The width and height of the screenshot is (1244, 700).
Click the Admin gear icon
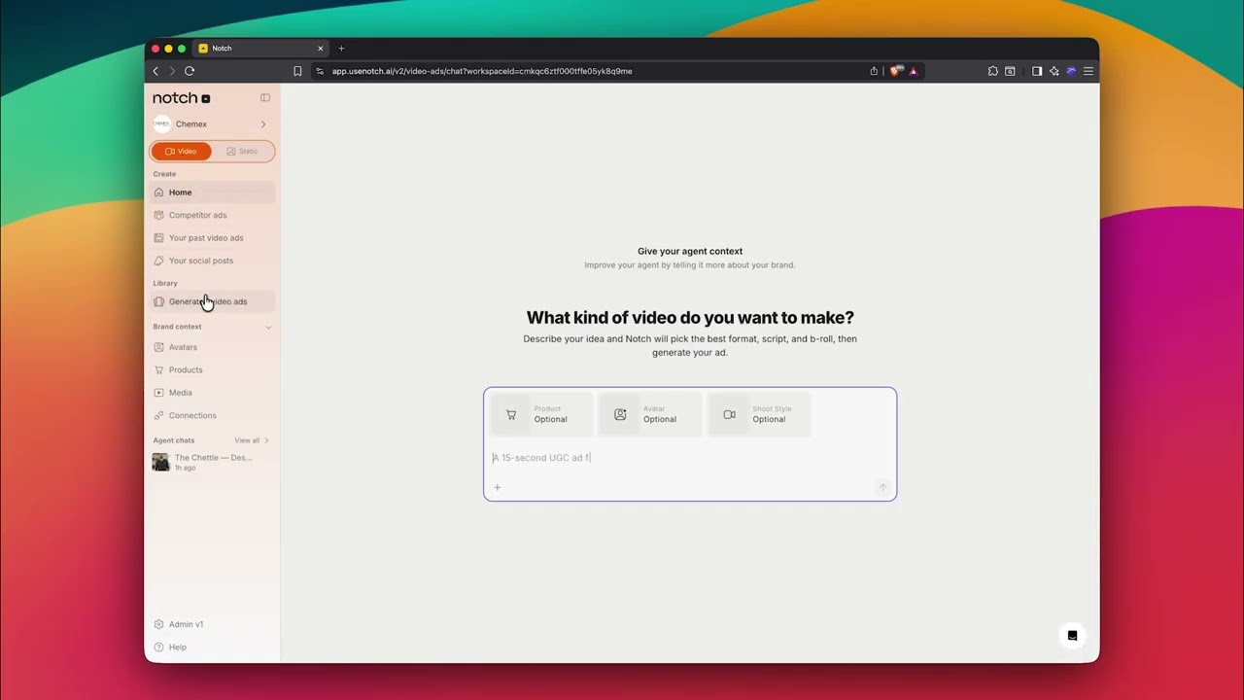159,624
